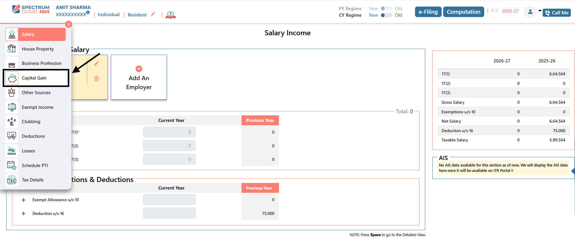Click the 17(1) current year input field
This screenshot has height=246, width=575.
point(169,132)
